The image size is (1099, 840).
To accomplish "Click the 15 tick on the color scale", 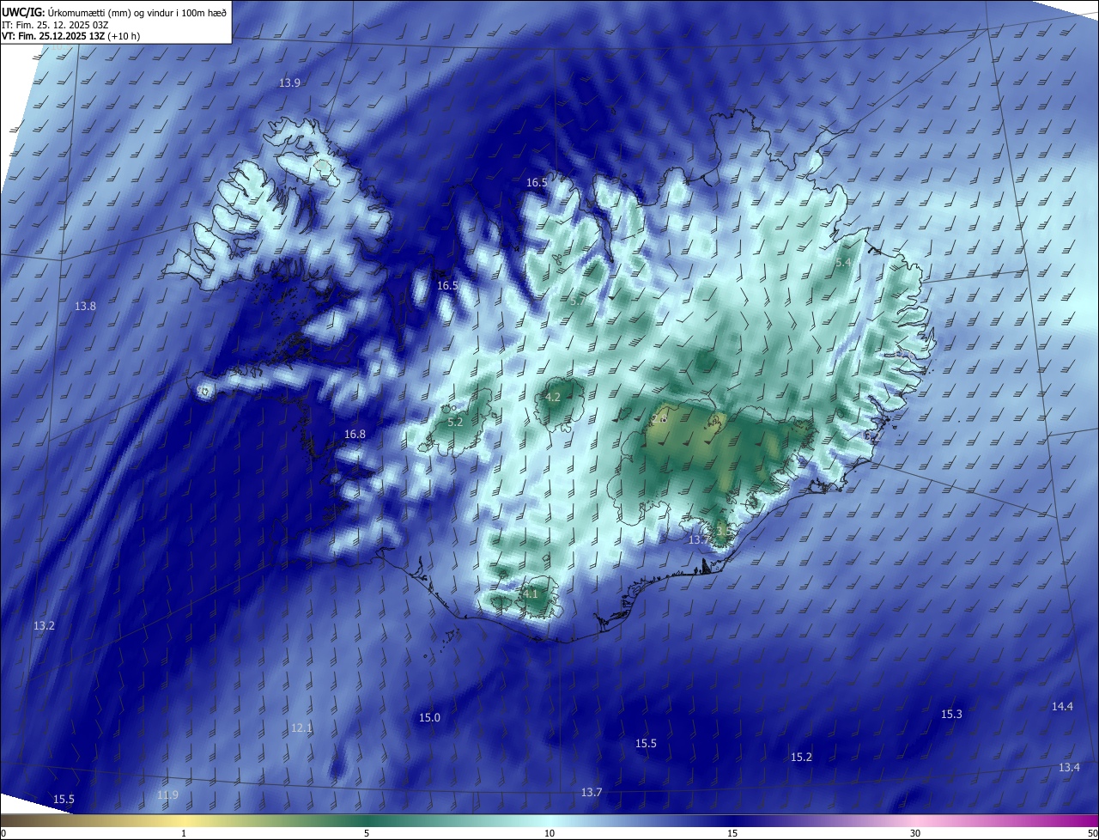I will [x=732, y=833].
